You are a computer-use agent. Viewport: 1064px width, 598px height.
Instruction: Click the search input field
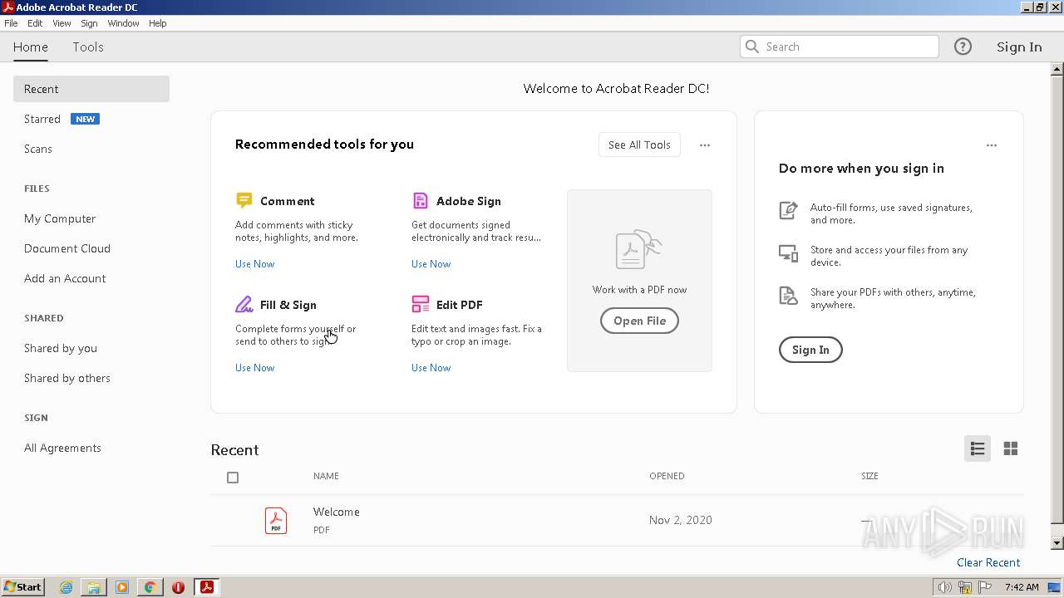pos(840,47)
